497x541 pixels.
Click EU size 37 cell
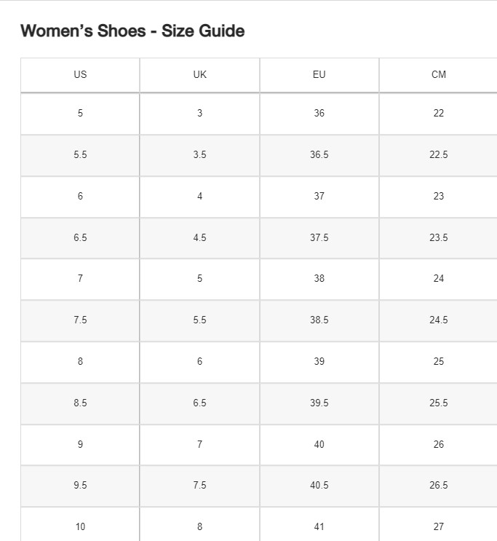[x=319, y=197]
